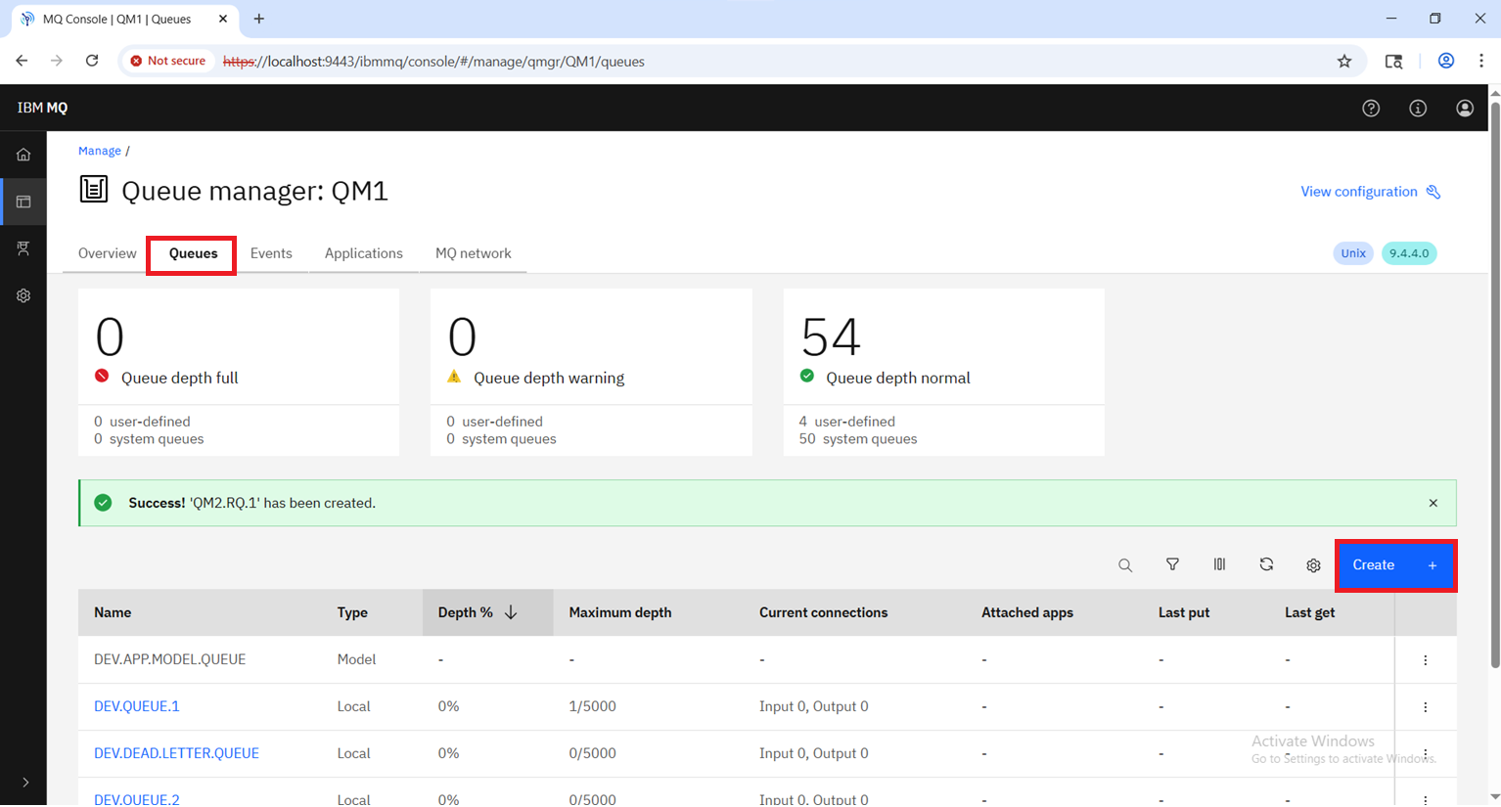1501x807 pixels.
Task: Open the filter icon above queue table
Action: point(1172,565)
